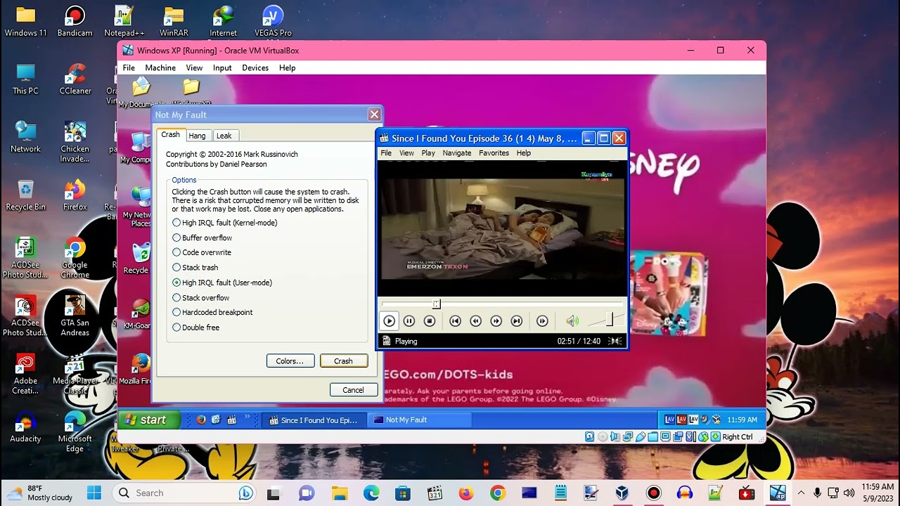Open the Navigate menu
900x506 pixels.
pyautogui.click(x=457, y=153)
